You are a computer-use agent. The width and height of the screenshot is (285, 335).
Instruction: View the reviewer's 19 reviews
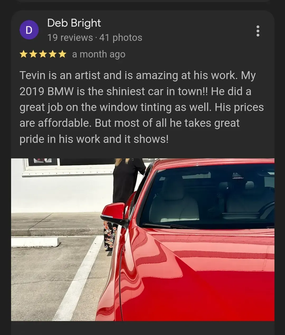pyautogui.click(x=70, y=38)
